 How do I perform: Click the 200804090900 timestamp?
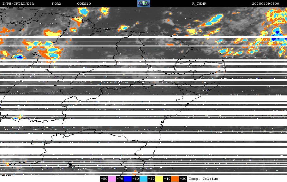pyautogui.click(x=266, y=4)
